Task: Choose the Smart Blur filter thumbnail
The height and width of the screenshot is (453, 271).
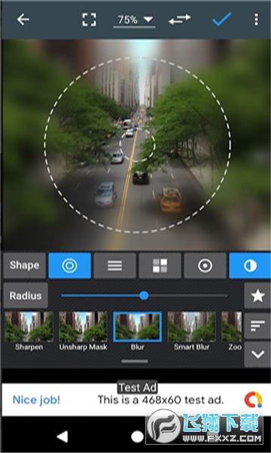Action: pos(192,331)
